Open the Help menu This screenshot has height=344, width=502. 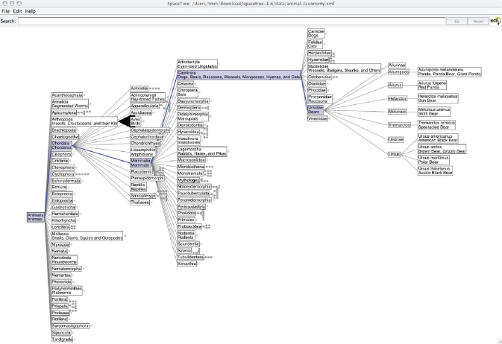(31, 12)
